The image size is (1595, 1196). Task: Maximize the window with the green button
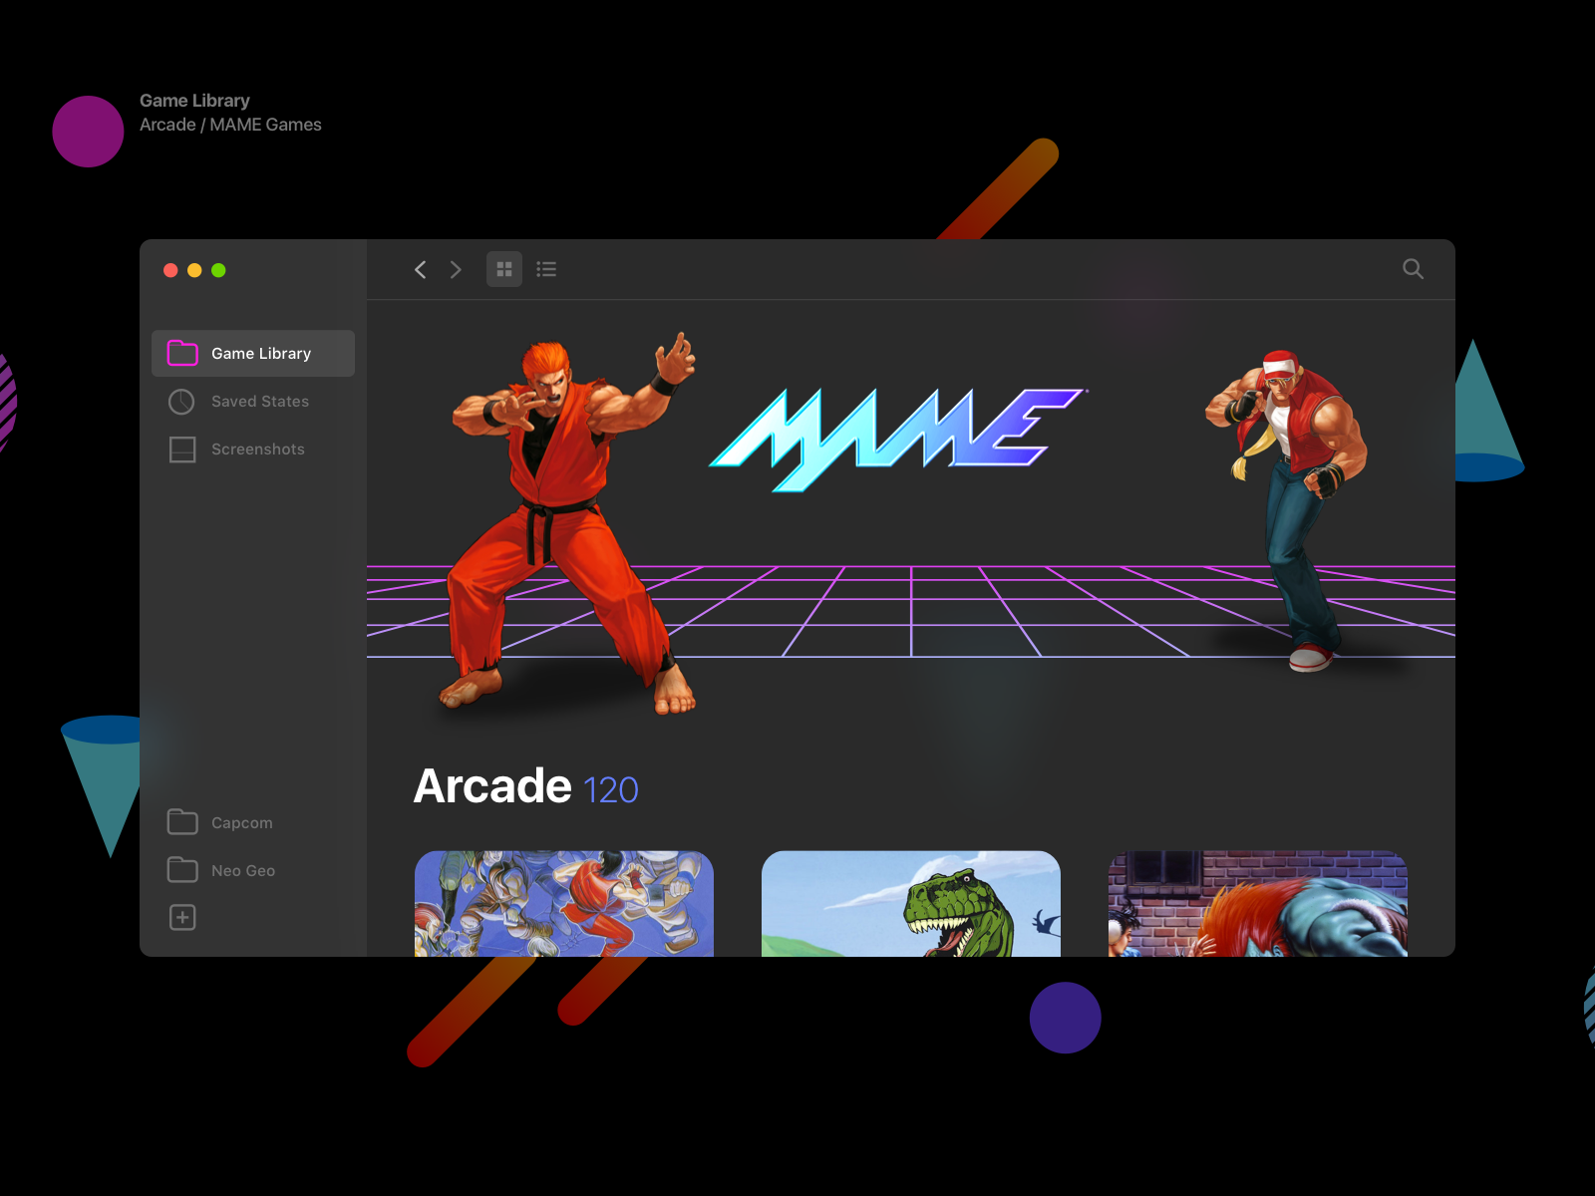218,270
